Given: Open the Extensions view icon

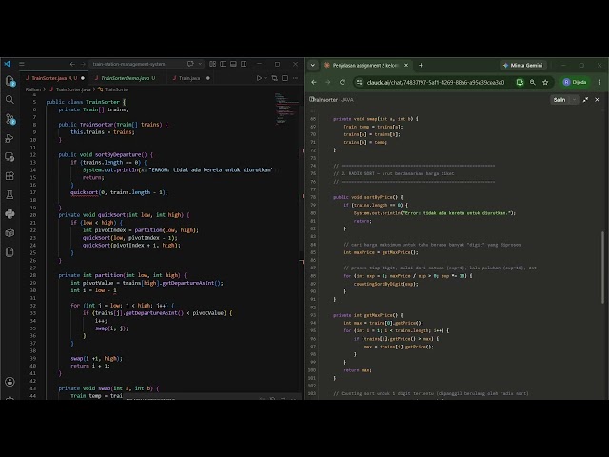Looking at the screenshot, I should click(10, 175).
